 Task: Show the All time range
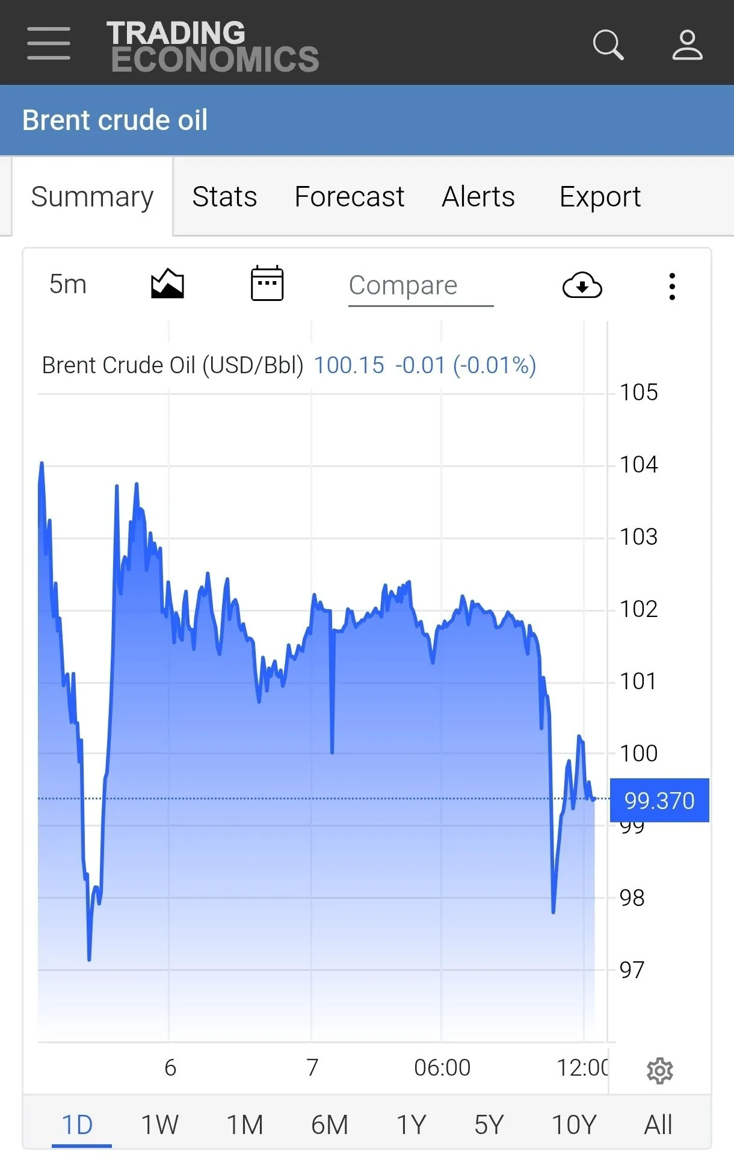tap(658, 1124)
